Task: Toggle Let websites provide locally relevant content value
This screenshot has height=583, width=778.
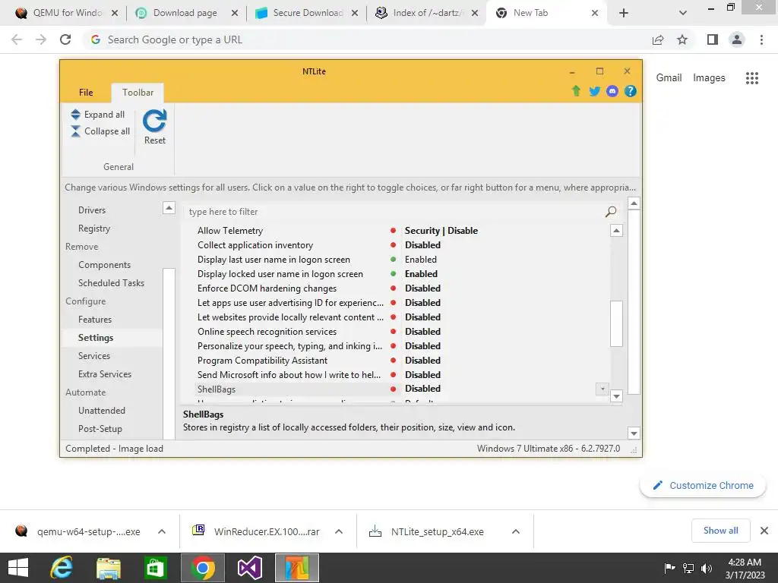Action: (422, 317)
